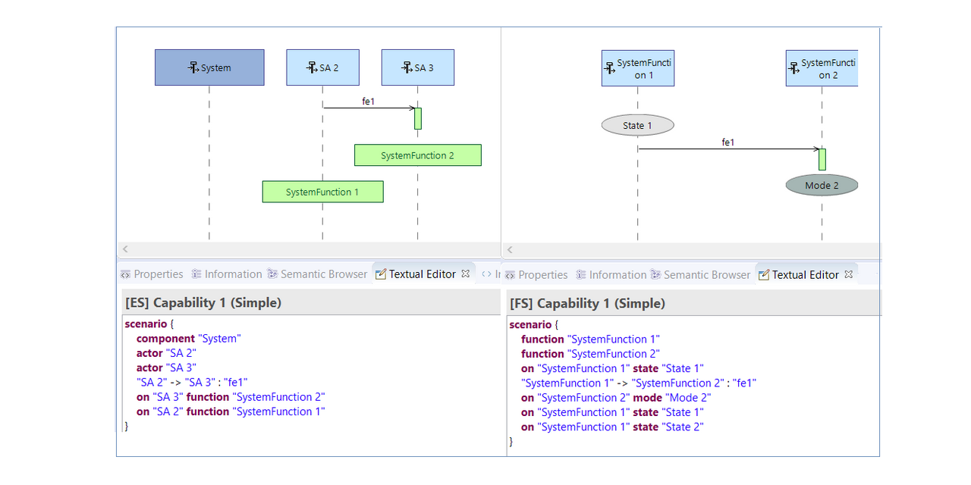Select the State 1 ellipse in the FS diagram
Viewport: 971px width, 485px height.
click(637, 124)
